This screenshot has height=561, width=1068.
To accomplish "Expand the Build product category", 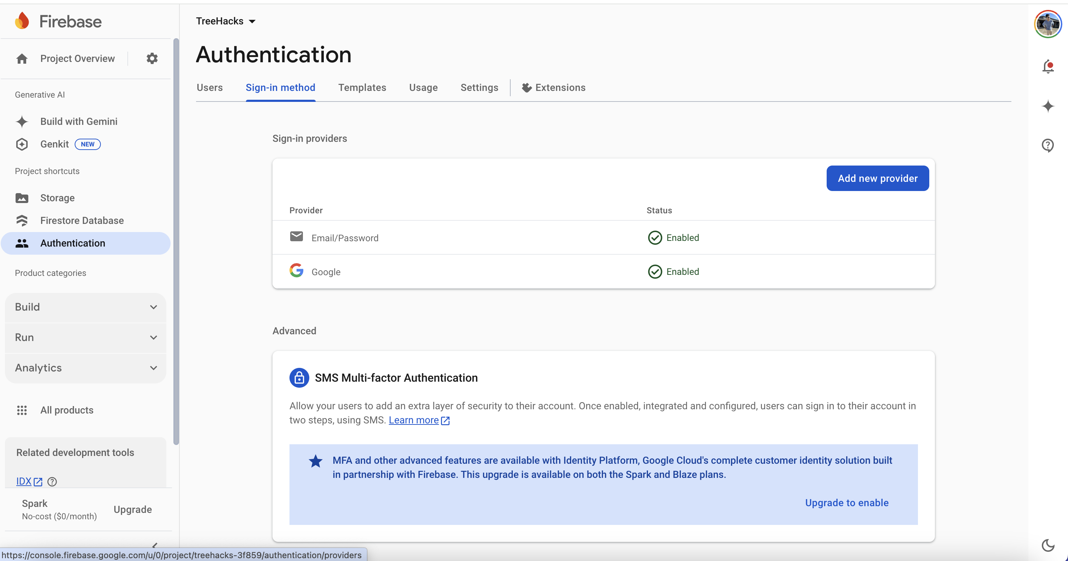I will tap(86, 307).
